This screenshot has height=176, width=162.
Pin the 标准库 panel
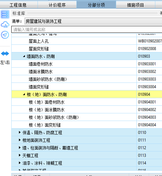coord(161,13)
